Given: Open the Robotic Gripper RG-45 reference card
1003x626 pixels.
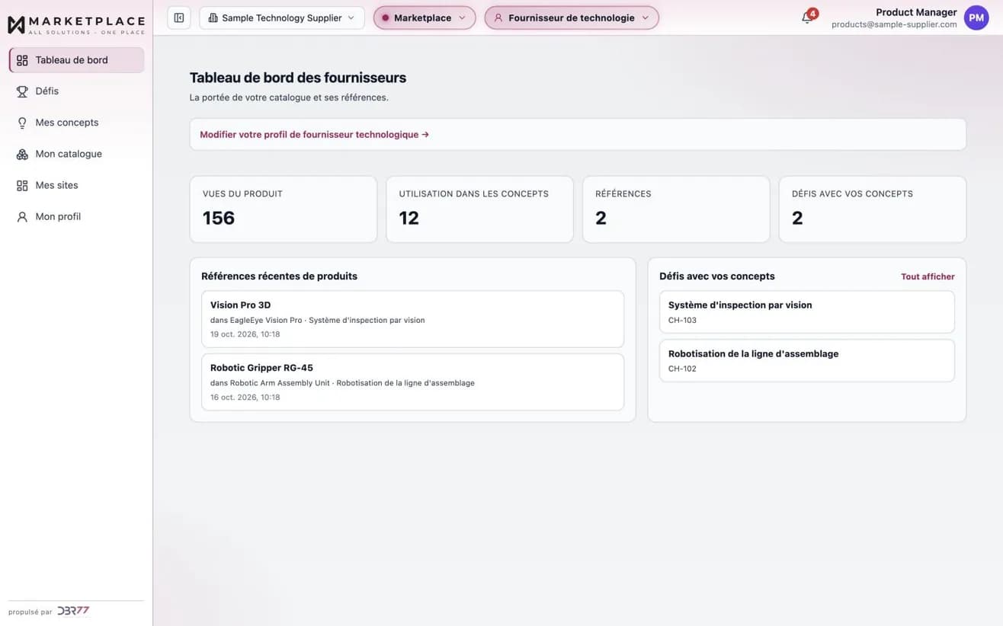Looking at the screenshot, I should point(413,382).
